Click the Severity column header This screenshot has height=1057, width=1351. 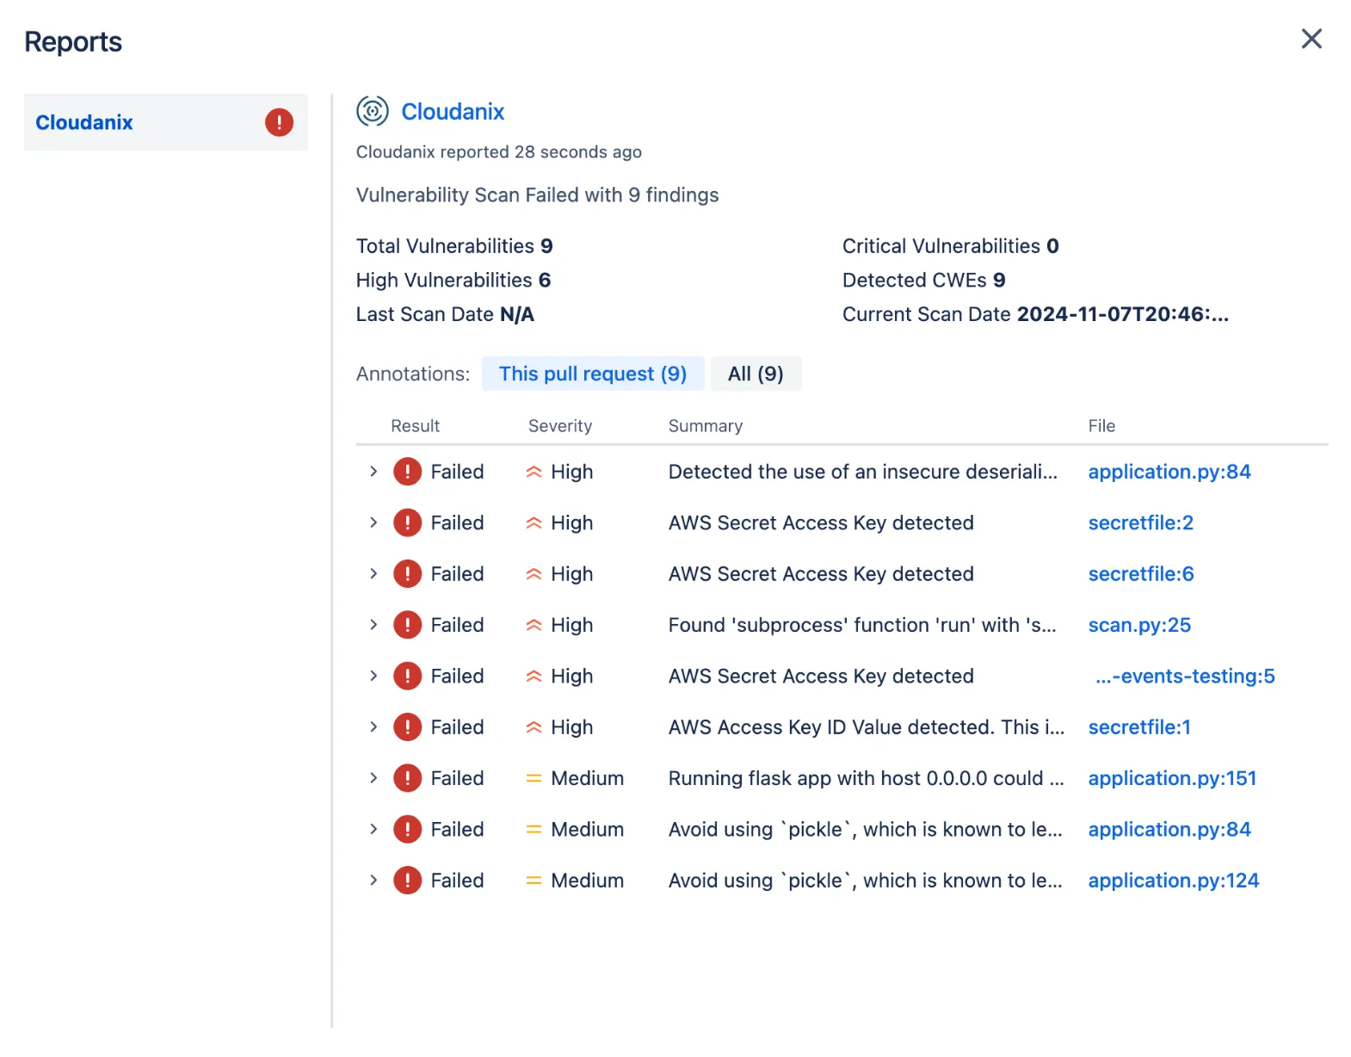coord(560,426)
